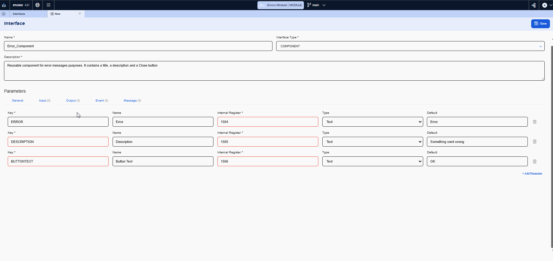553x261 pixels.
Task: Open Type dropdown for Button Text parameter
Action: click(x=372, y=161)
